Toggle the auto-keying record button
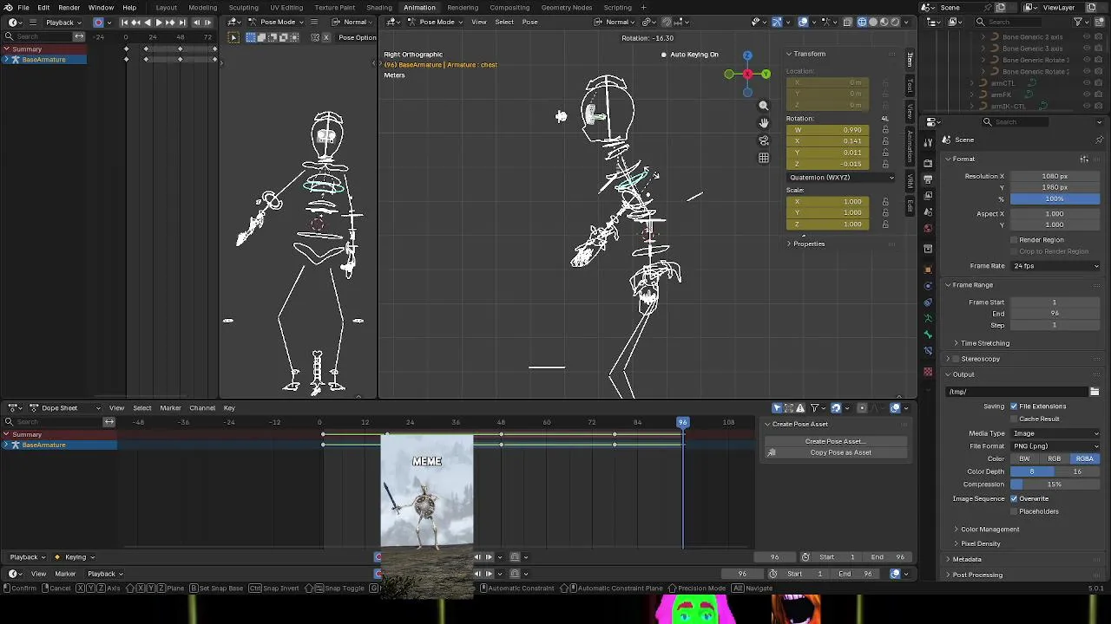The height and width of the screenshot is (624, 1111). click(x=98, y=22)
